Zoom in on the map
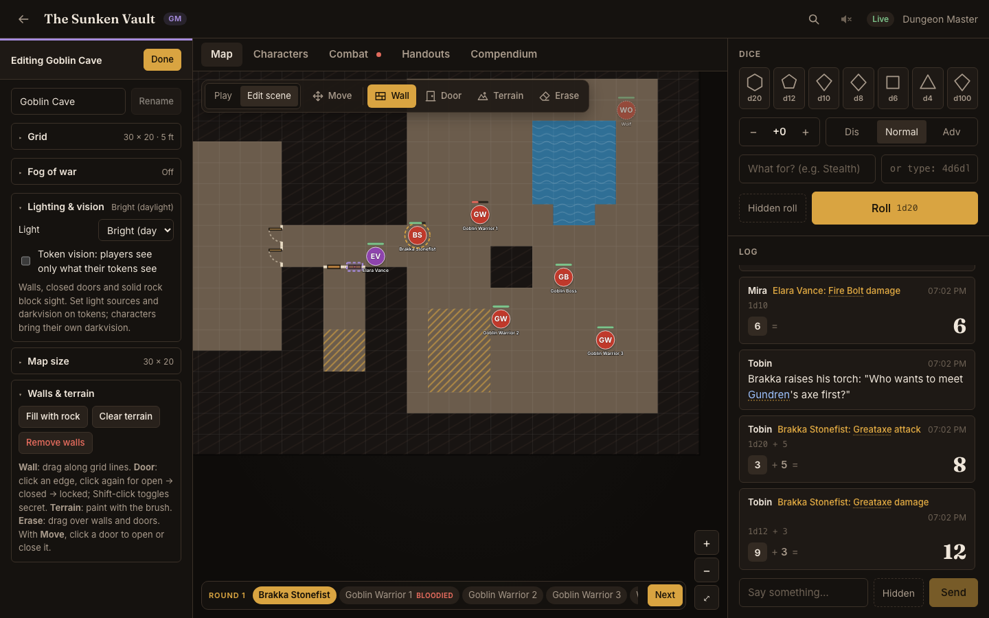The image size is (989, 618). [707, 543]
